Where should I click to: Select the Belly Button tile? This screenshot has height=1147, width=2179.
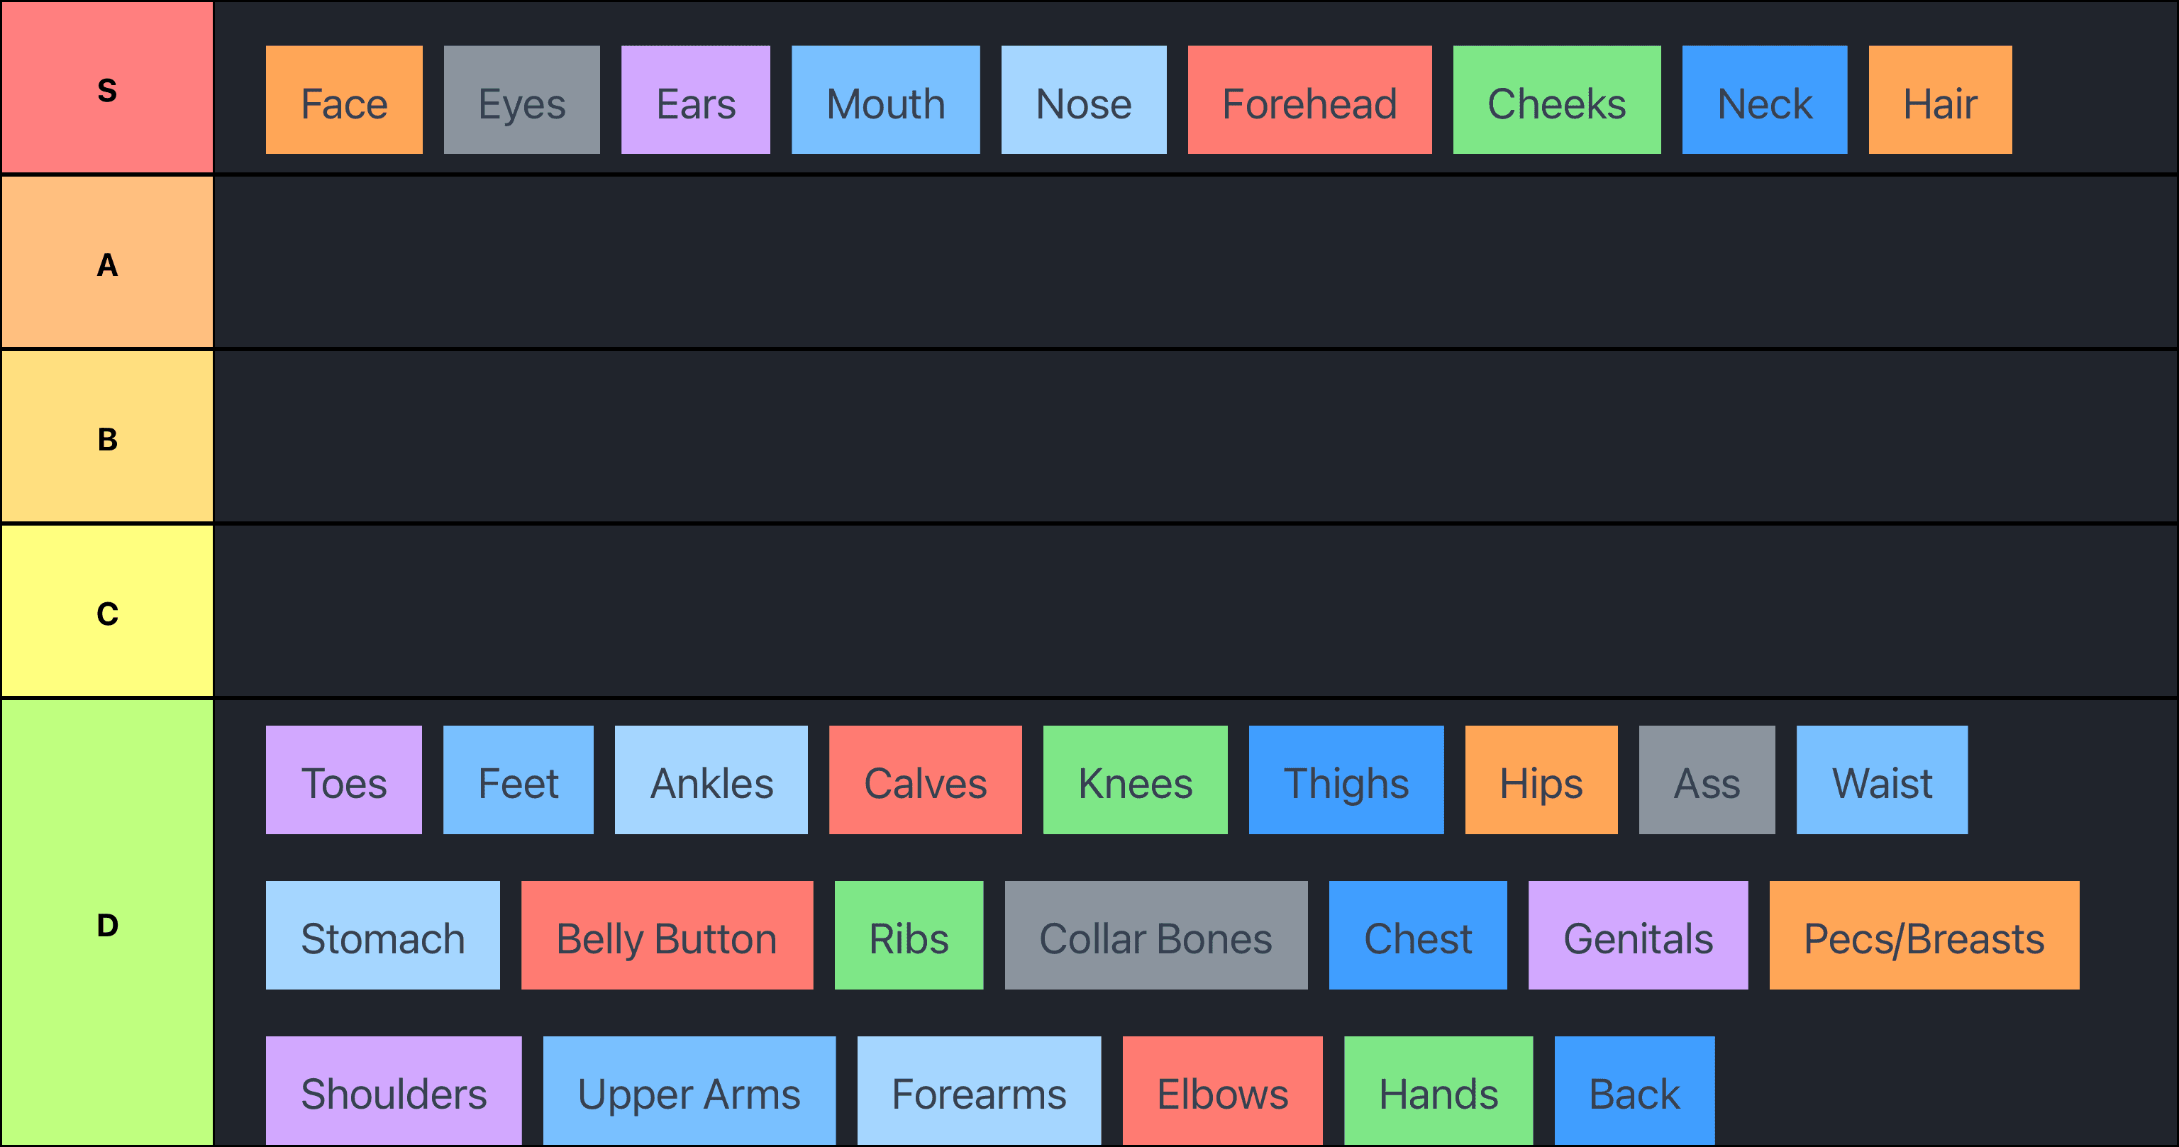pyautogui.click(x=667, y=936)
